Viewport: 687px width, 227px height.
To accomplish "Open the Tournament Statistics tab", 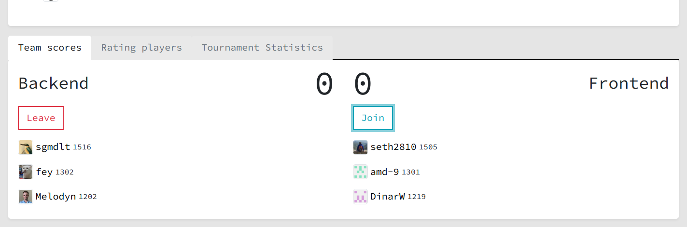I will point(262,48).
